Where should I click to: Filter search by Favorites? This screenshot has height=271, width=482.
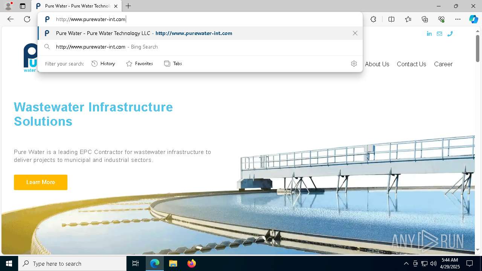tap(139, 64)
